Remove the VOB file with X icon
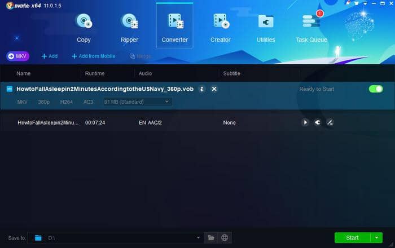 click(x=214, y=89)
